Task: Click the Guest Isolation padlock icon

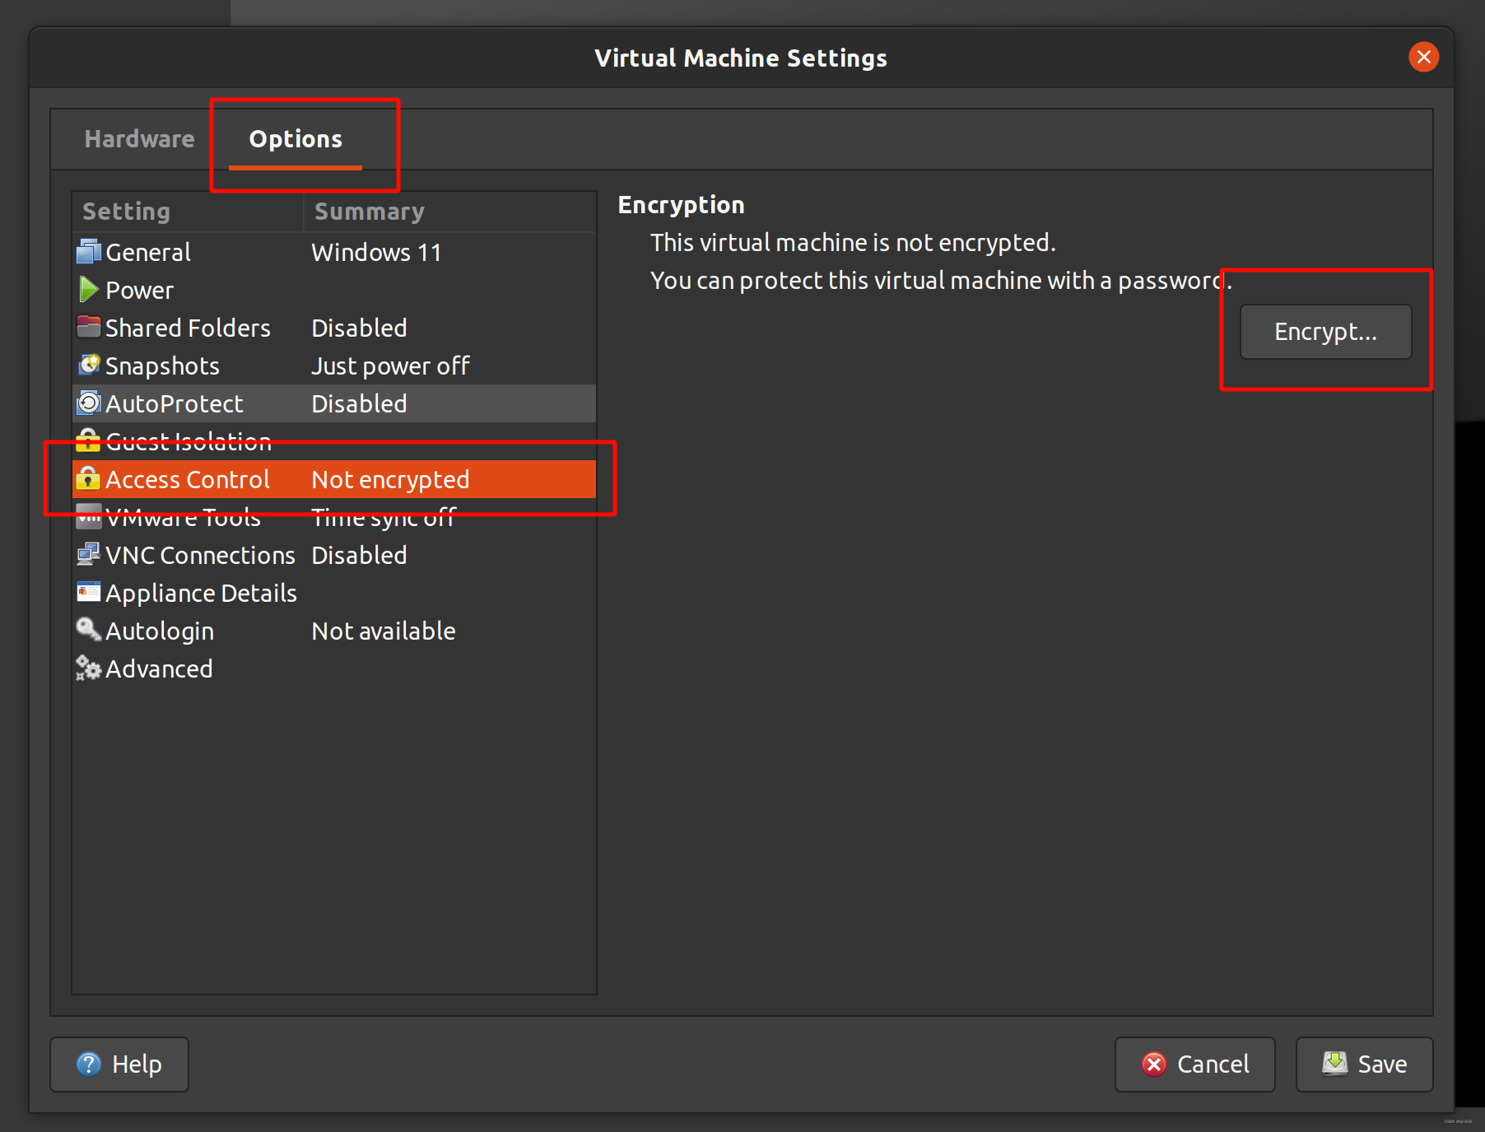Action: 88,440
